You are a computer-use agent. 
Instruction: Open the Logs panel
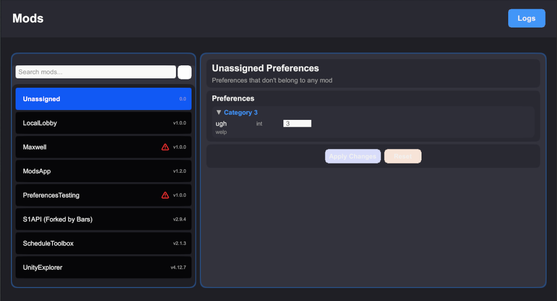click(x=526, y=18)
